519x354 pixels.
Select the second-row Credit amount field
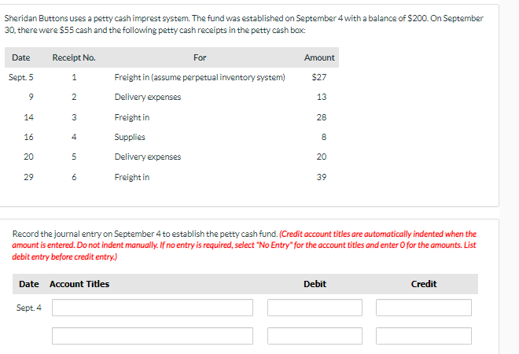[x=424, y=336]
